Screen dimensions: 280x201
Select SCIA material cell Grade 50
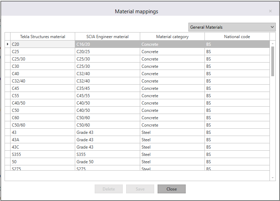(108, 161)
